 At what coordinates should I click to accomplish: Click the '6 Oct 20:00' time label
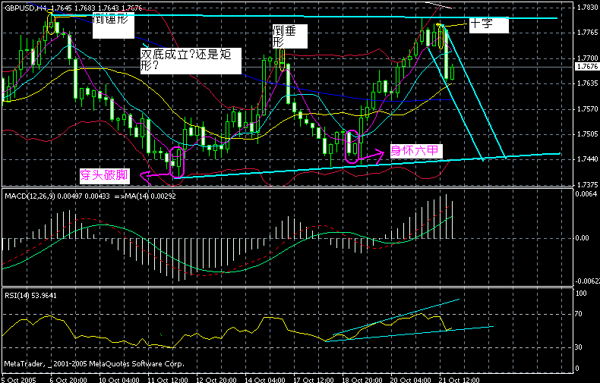[68, 380]
